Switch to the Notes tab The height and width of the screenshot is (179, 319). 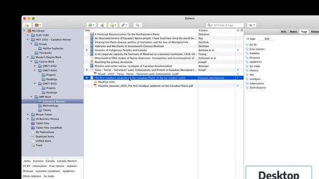click(294, 32)
